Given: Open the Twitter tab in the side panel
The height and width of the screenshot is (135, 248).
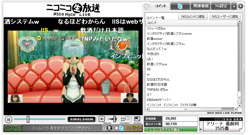Looking at the screenshot, I should click(180, 6).
